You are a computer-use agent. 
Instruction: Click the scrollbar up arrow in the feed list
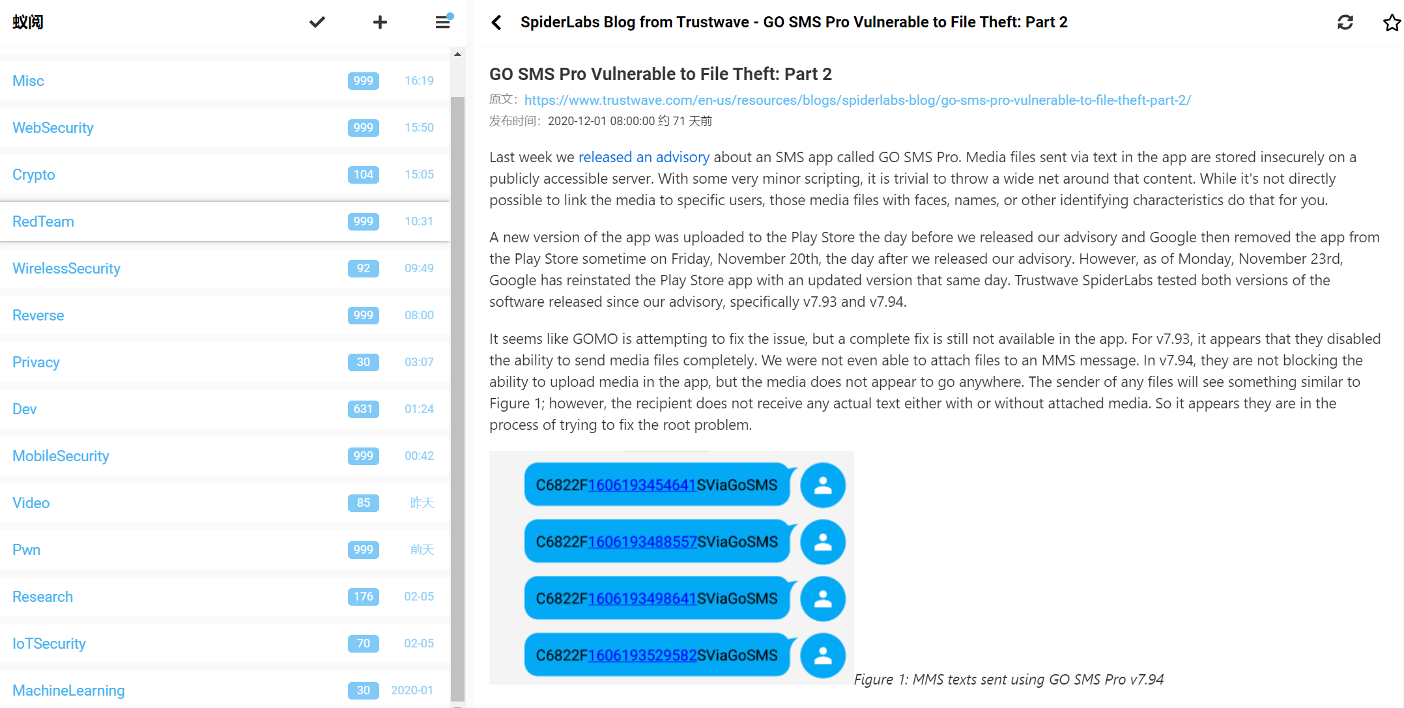pos(457,54)
